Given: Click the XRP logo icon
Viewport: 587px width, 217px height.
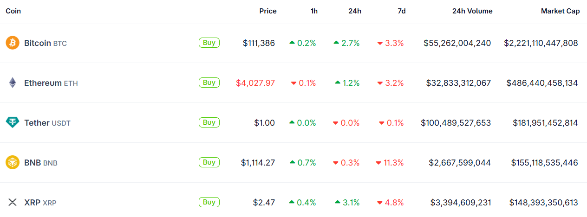Looking at the screenshot, I should click(x=13, y=203).
